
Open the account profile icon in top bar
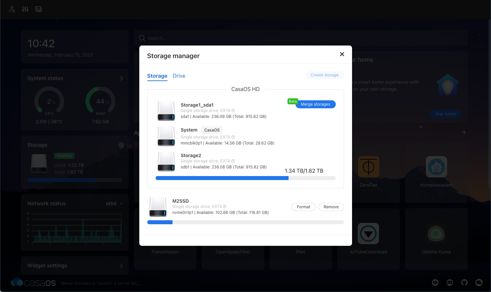[x=12, y=9]
